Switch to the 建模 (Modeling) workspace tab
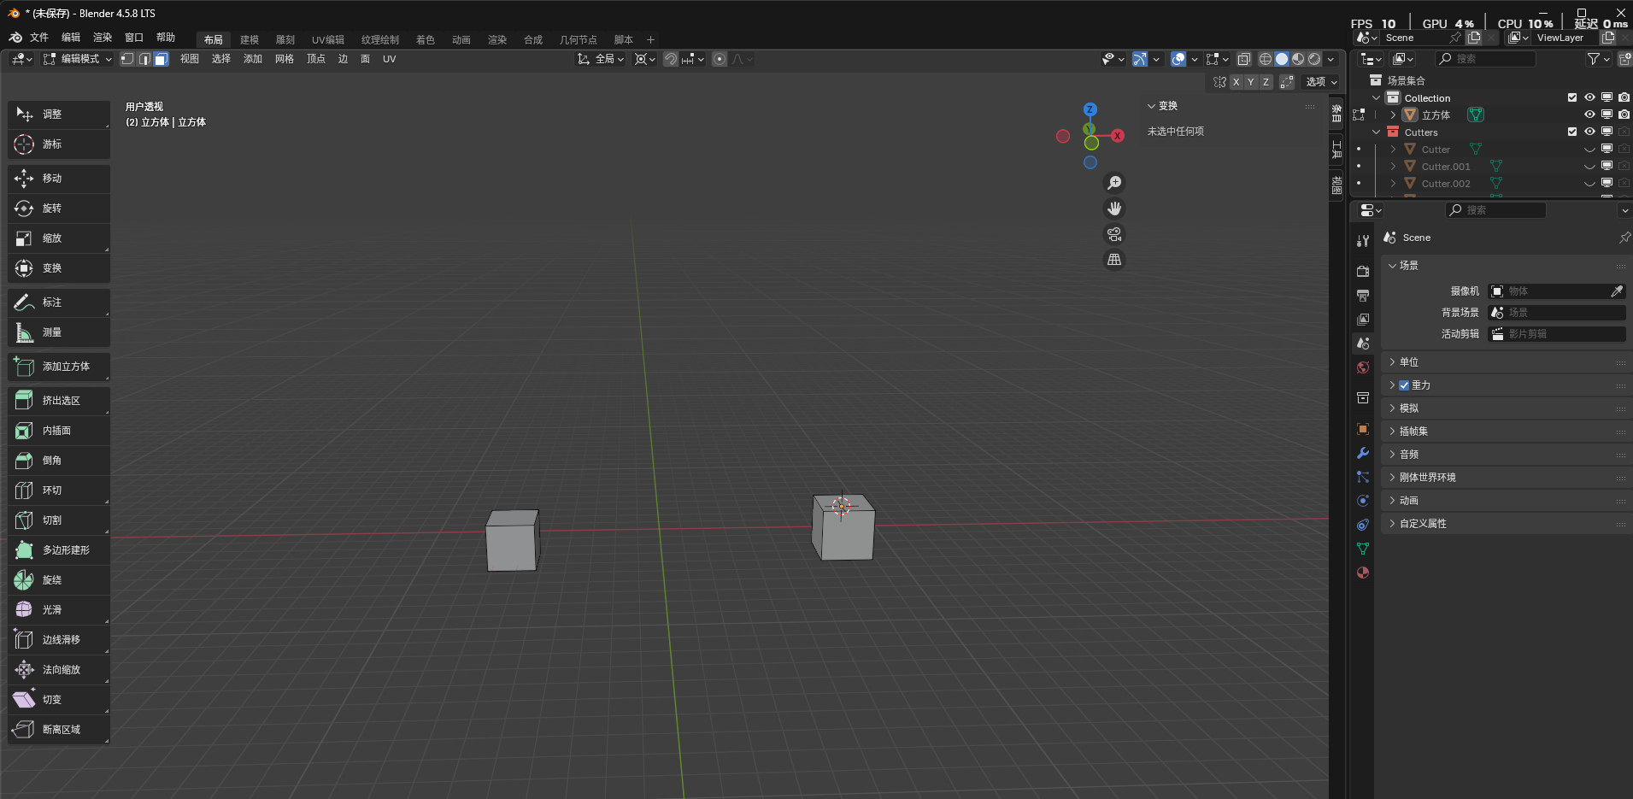 250,40
